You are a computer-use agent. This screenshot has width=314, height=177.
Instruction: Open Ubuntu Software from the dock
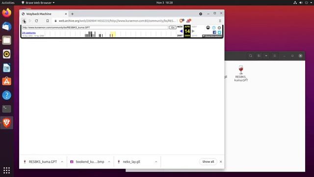point(6,82)
